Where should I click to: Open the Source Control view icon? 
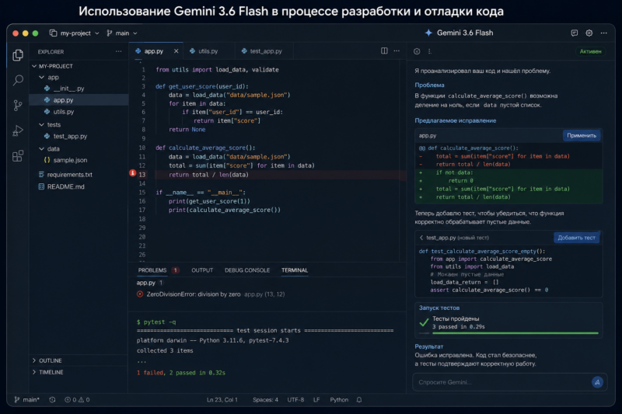coord(18,106)
